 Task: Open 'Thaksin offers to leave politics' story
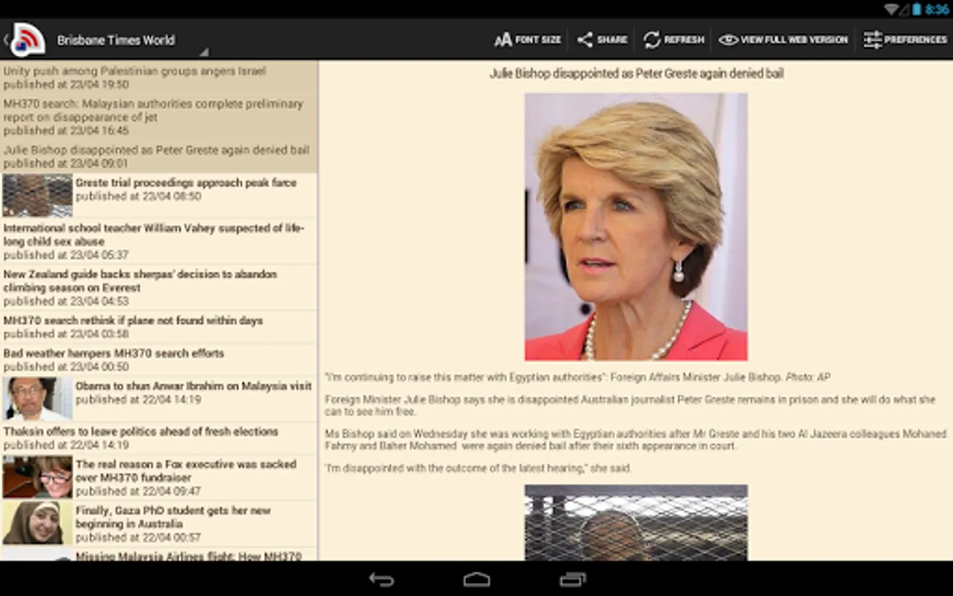(159, 438)
